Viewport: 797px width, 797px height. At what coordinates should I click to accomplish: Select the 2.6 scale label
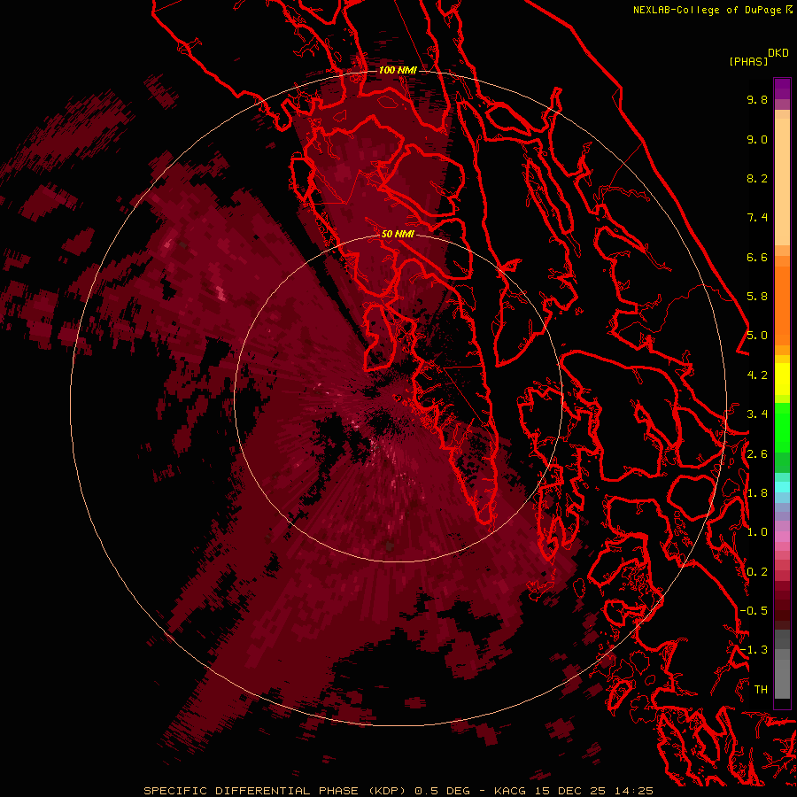(757, 454)
